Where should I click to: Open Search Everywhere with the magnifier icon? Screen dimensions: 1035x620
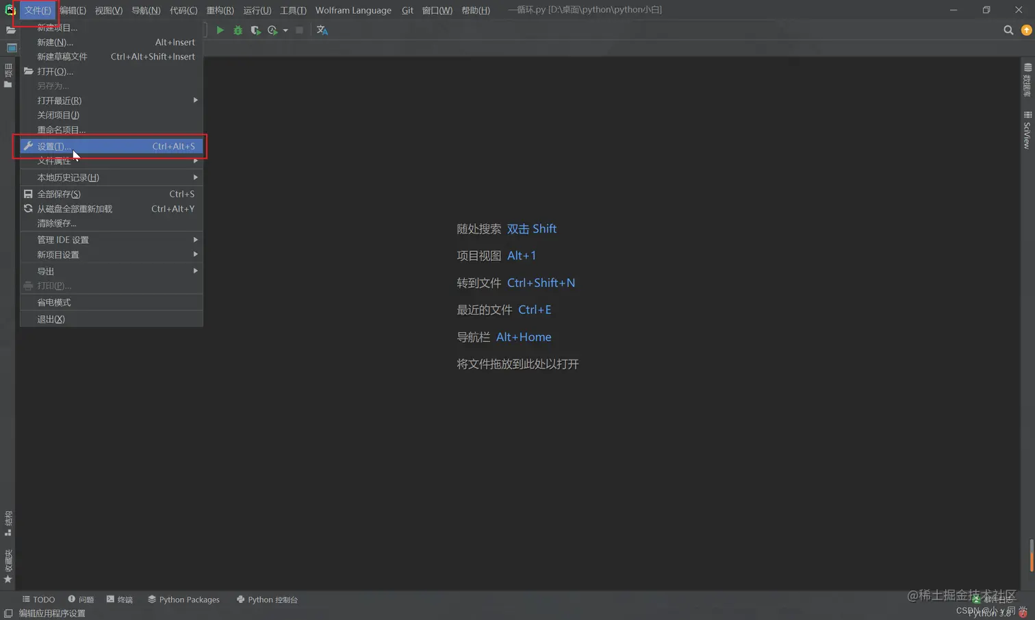[x=1008, y=30]
